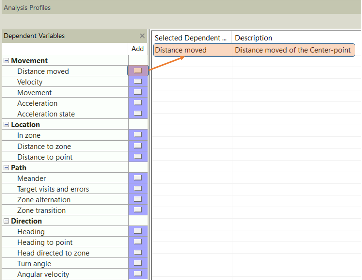Select Target visits and errors item
Viewport: 362px width, 280px height.
[x=53, y=189]
